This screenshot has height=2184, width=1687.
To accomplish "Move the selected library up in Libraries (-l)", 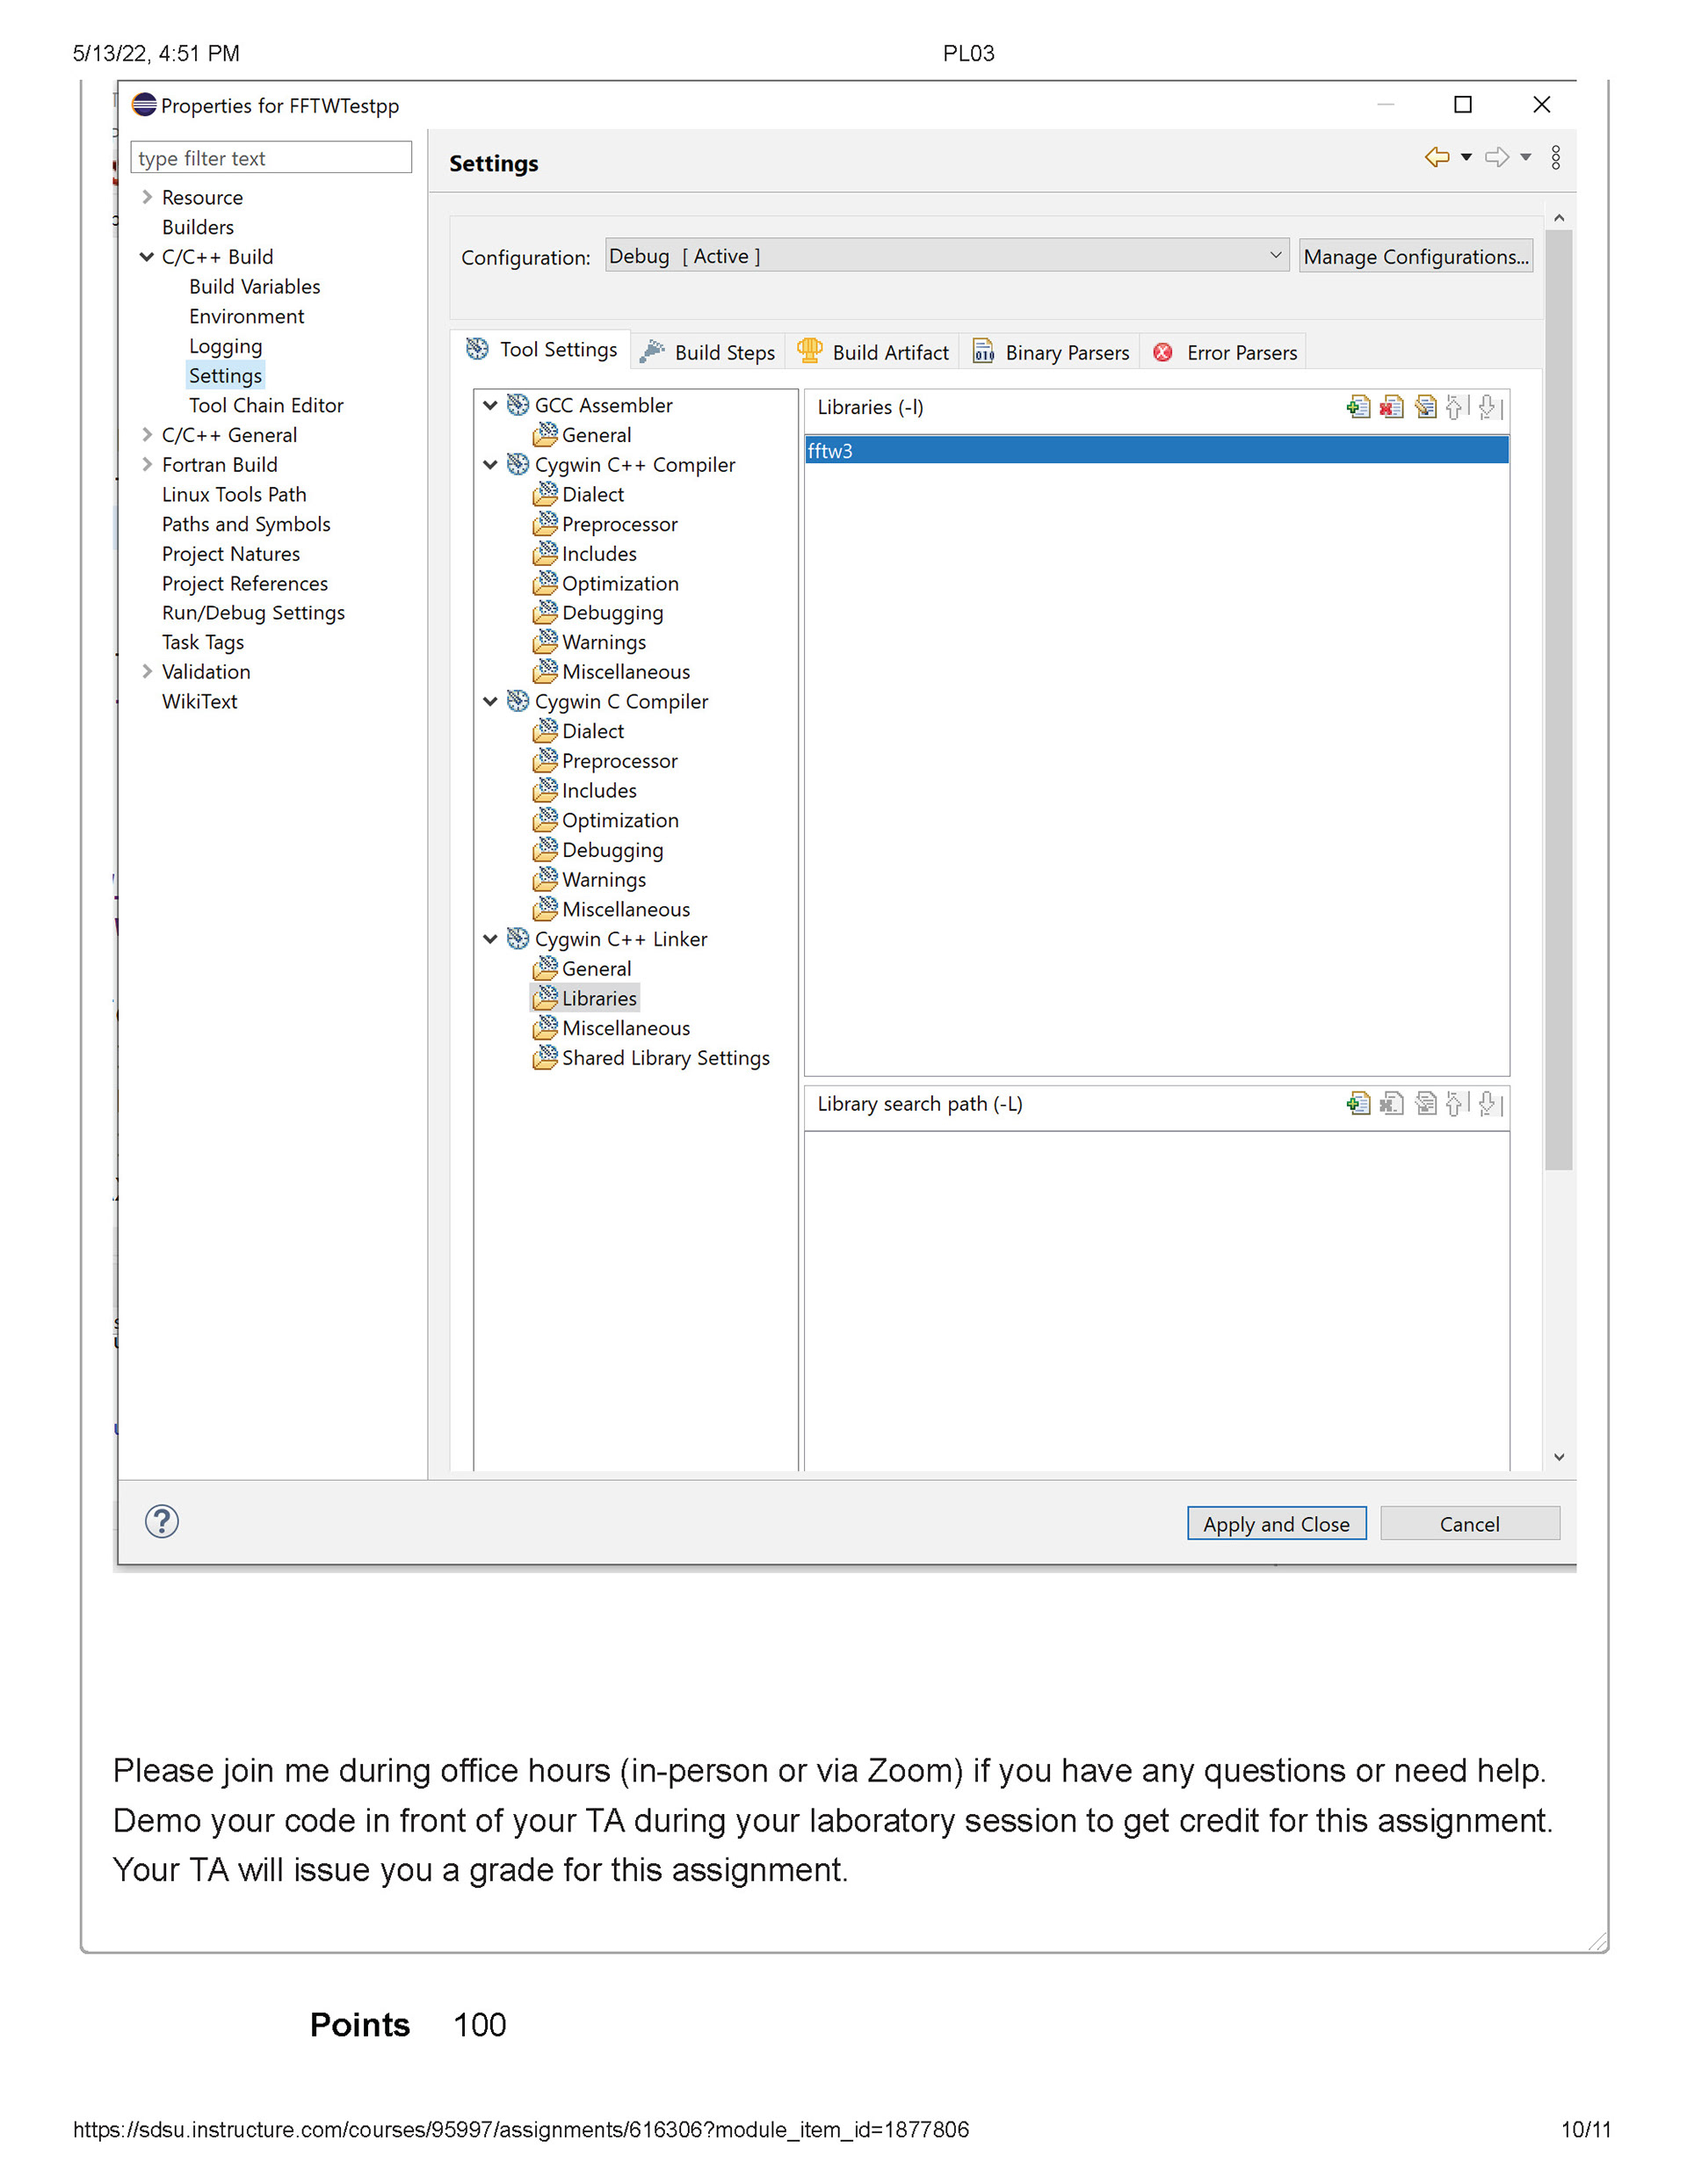I will [x=1455, y=407].
